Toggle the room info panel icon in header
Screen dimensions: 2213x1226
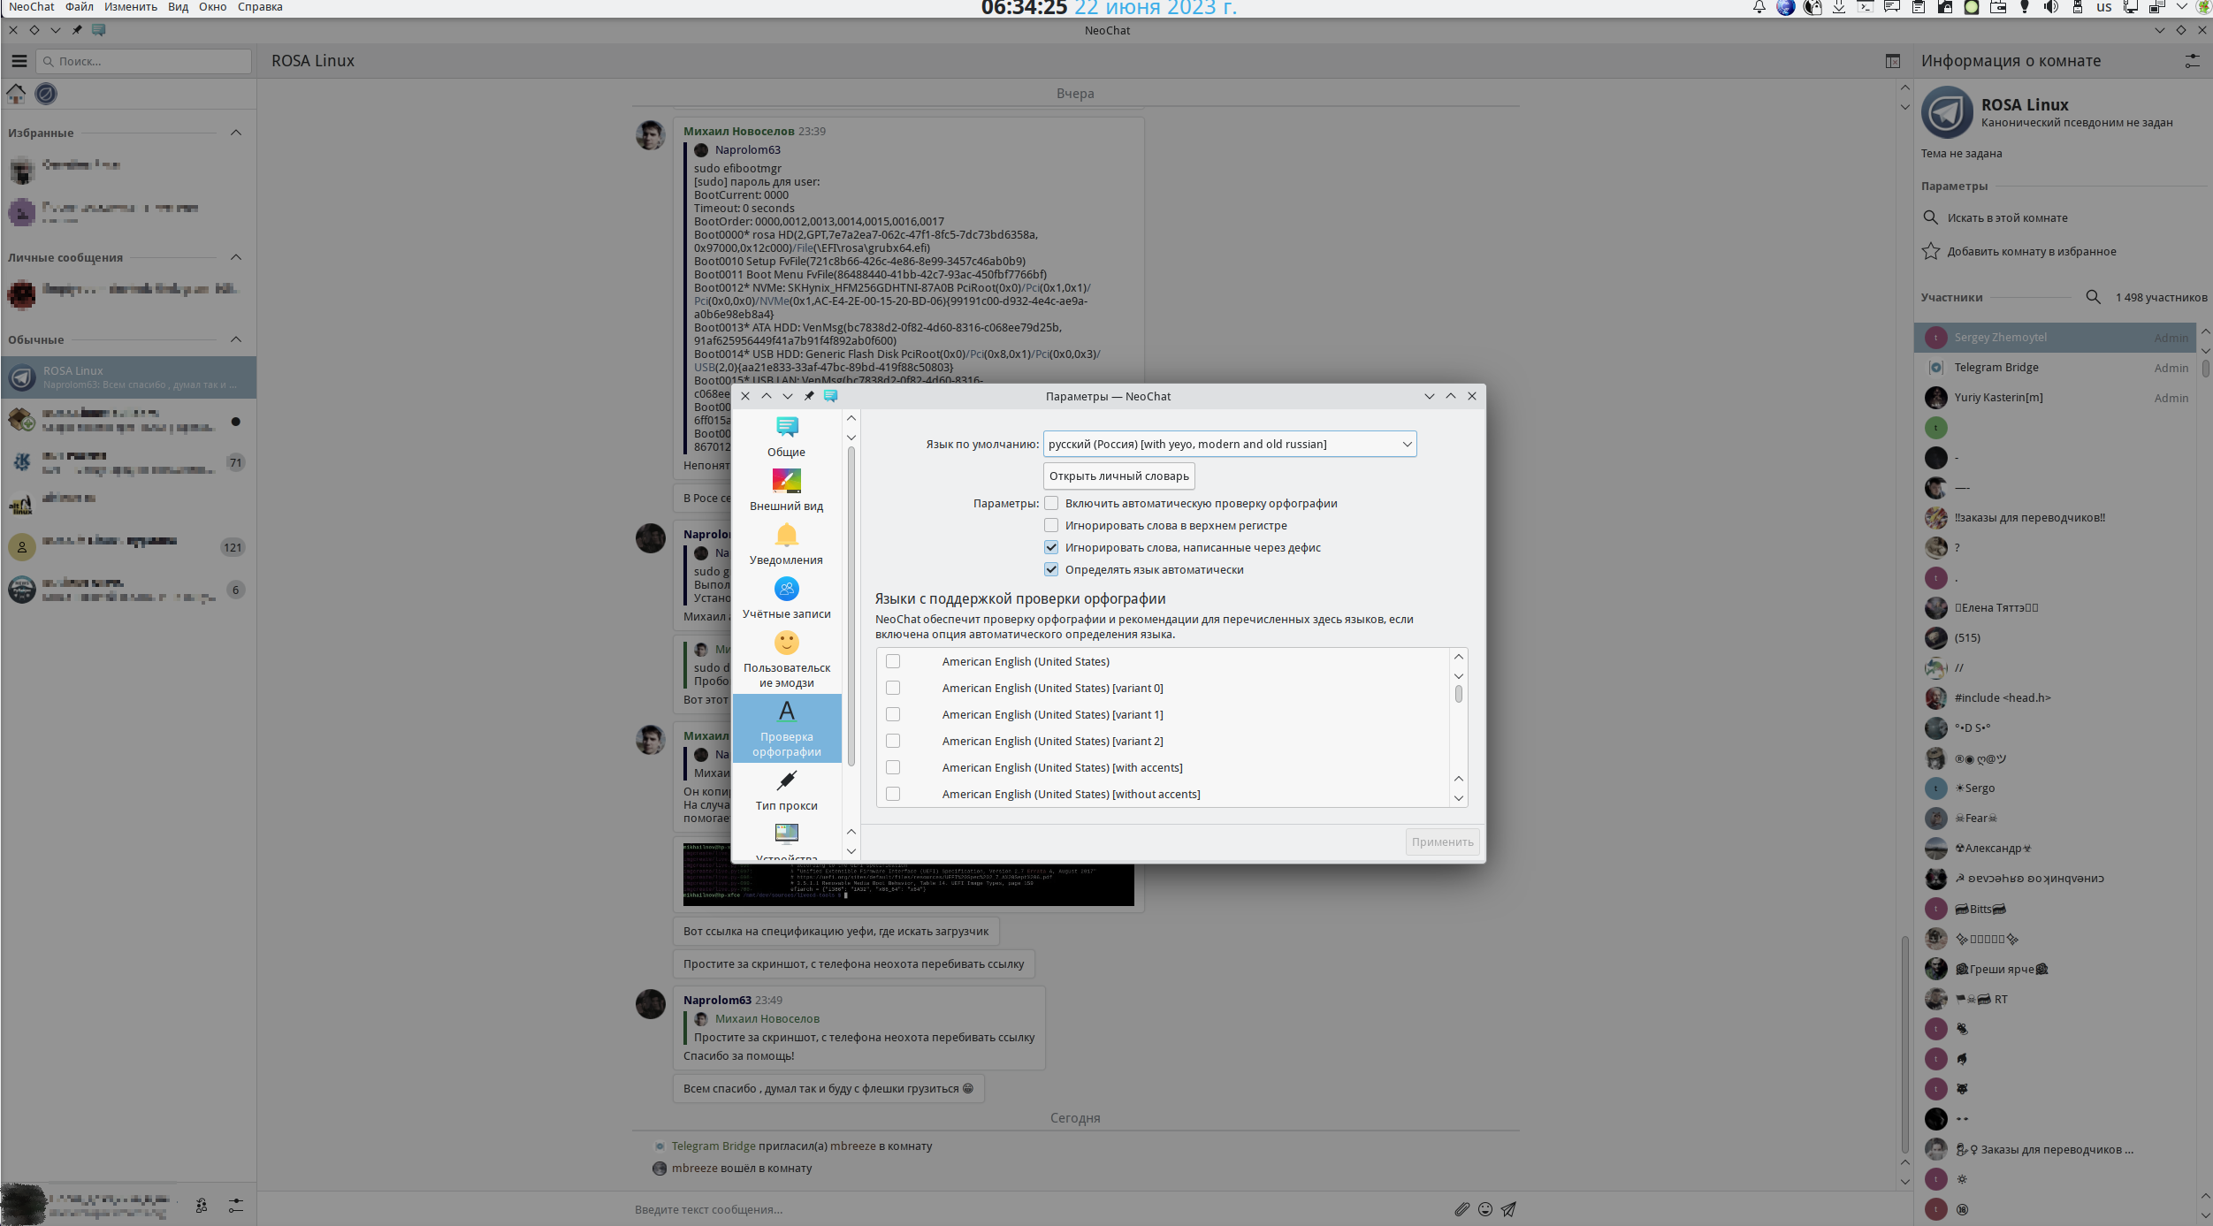tap(1892, 61)
